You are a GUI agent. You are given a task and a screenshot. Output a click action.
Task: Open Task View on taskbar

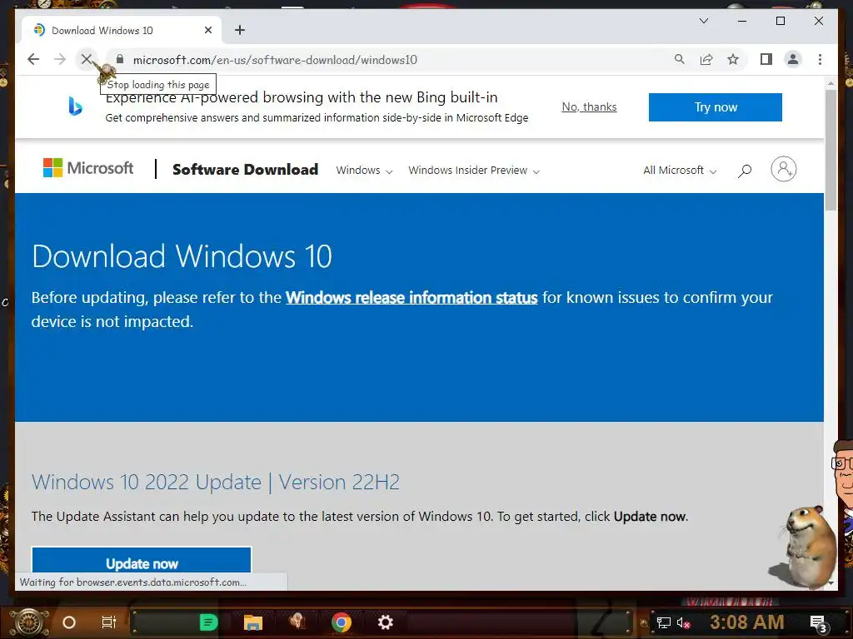pos(109,622)
